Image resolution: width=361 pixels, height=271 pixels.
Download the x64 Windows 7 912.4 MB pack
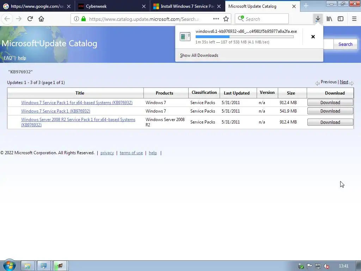330,103
